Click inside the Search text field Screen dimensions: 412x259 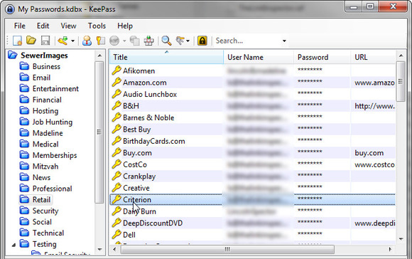(x=247, y=41)
